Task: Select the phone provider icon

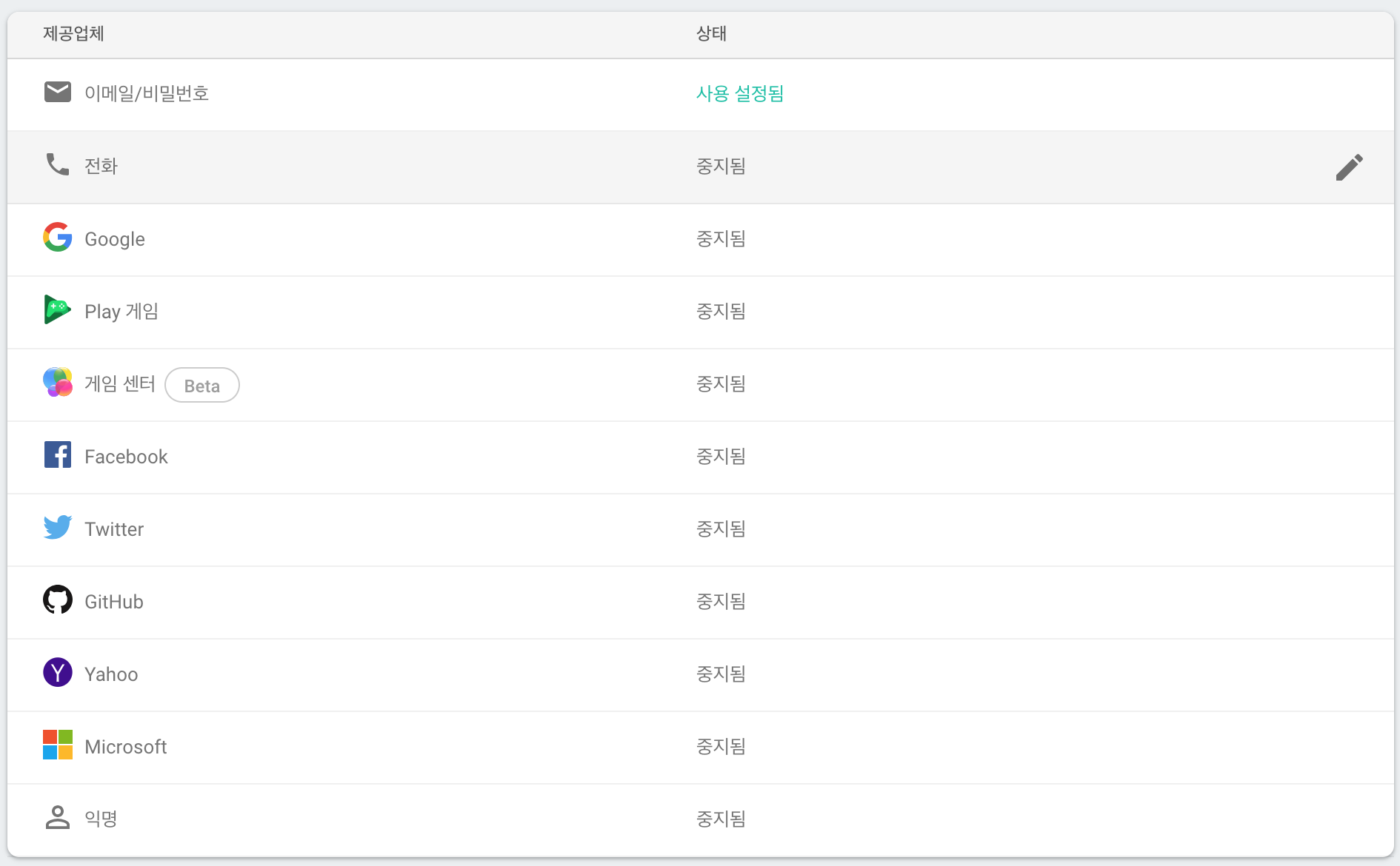Action: [x=57, y=165]
